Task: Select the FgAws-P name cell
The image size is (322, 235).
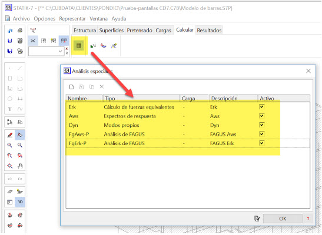Action: (x=79, y=134)
